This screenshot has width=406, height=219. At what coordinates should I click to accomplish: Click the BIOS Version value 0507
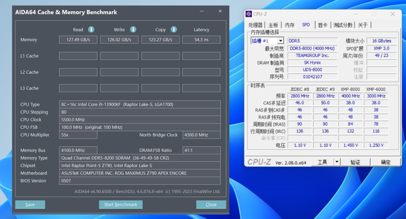point(140,181)
